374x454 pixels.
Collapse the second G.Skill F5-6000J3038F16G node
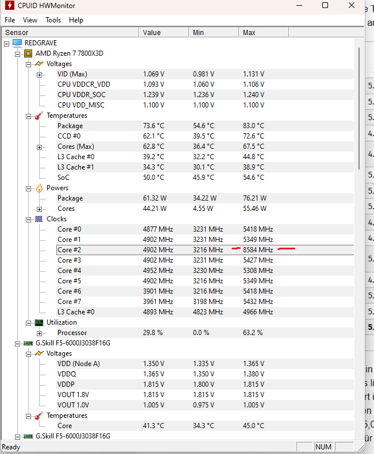(18, 437)
